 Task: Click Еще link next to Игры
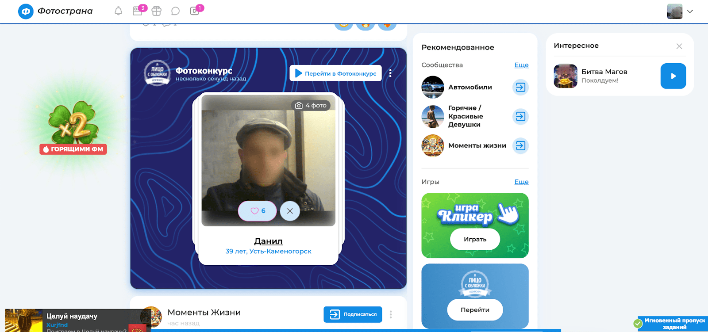tap(521, 182)
